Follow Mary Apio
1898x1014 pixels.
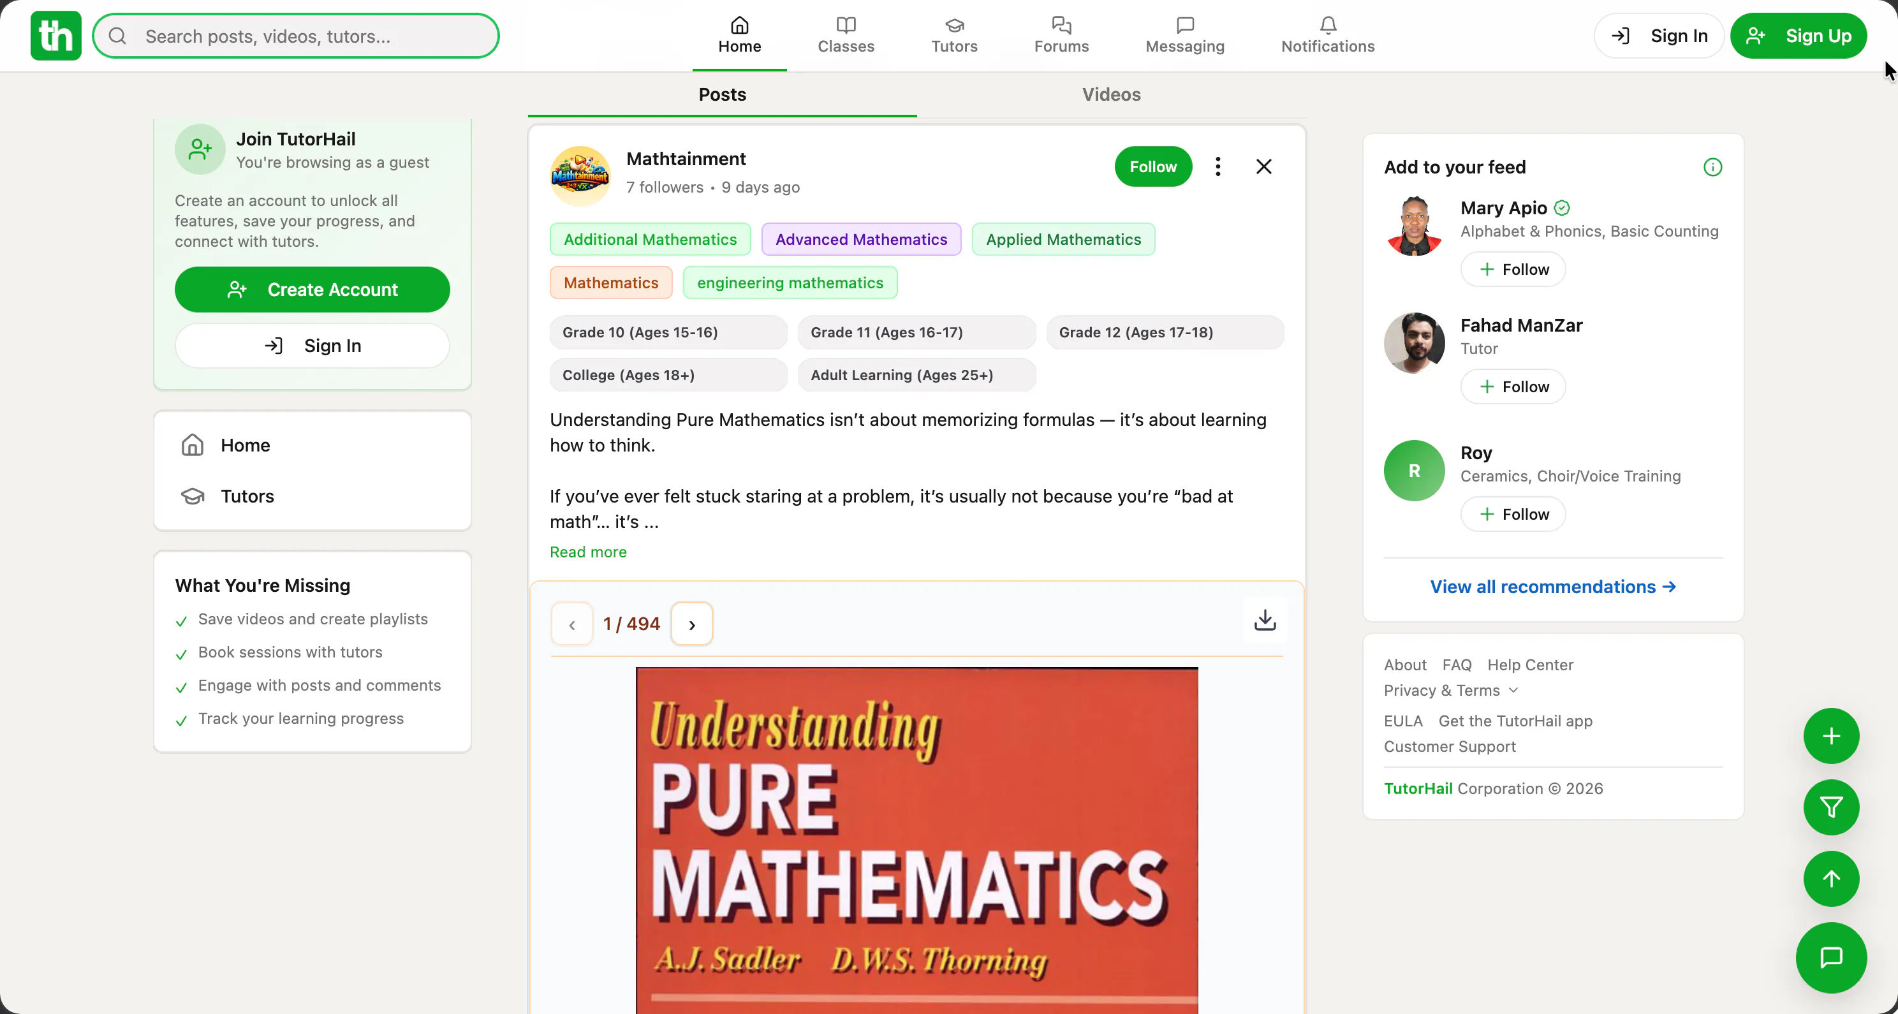tap(1513, 269)
